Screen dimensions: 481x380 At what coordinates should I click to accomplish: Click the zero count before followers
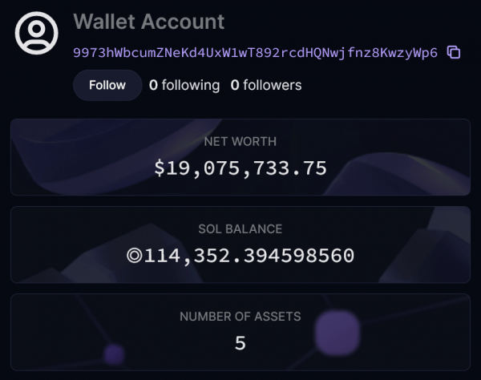coord(235,85)
